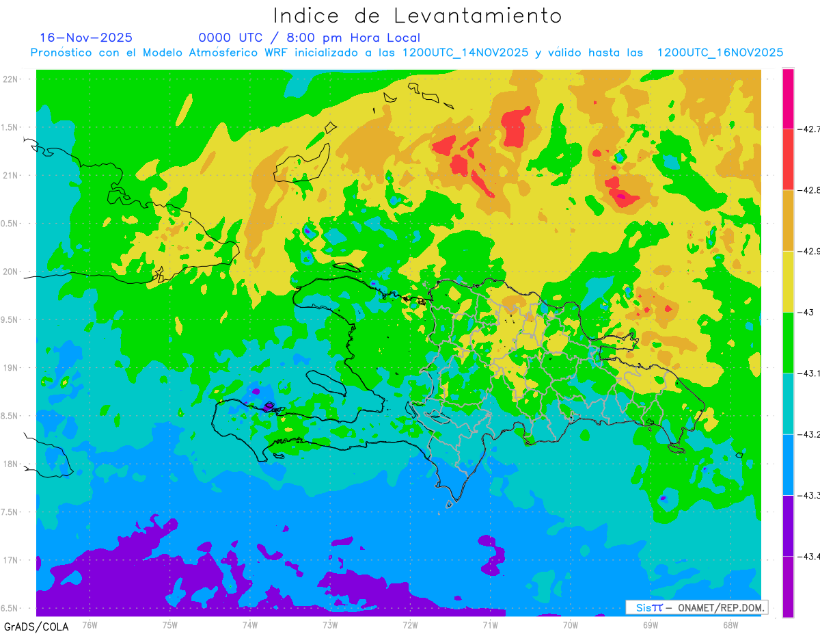Click the longitude label '71W'
This screenshot has height=634, width=820.
pyautogui.click(x=490, y=624)
